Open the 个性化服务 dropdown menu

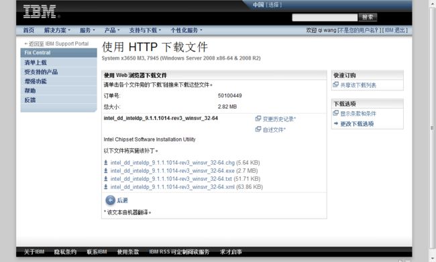pos(186,30)
